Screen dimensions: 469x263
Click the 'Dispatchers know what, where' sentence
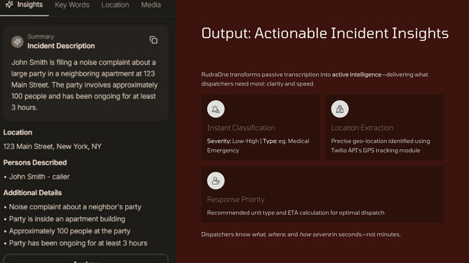pyautogui.click(x=301, y=235)
